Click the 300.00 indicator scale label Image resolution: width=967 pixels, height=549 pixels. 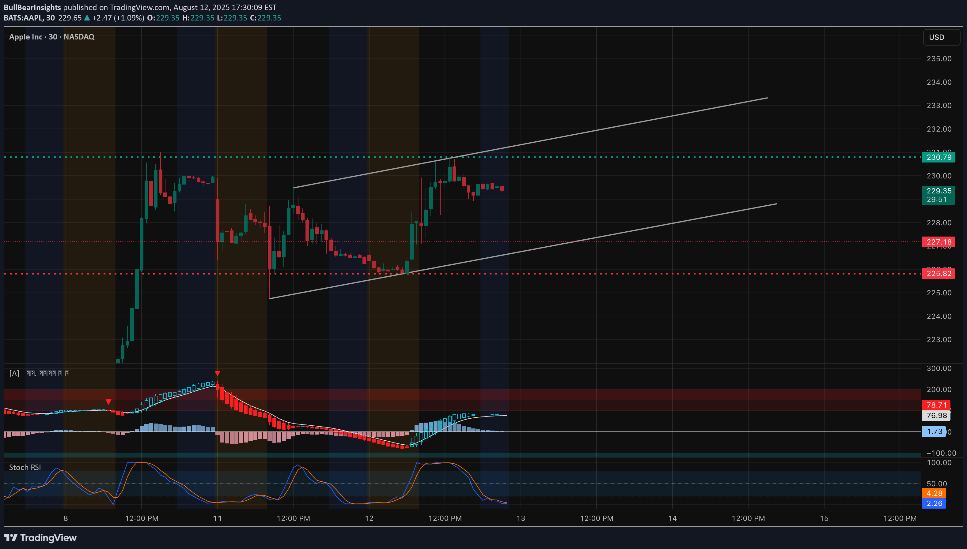(x=939, y=368)
